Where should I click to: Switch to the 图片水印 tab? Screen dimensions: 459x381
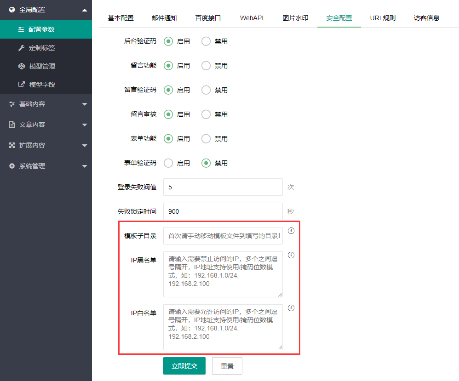(x=295, y=17)
